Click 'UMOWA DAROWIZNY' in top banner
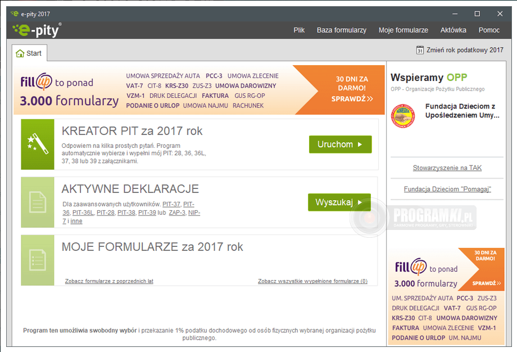The width and height of the screenshot is (517, 352). pyautogui.click(x=246, y=86)
